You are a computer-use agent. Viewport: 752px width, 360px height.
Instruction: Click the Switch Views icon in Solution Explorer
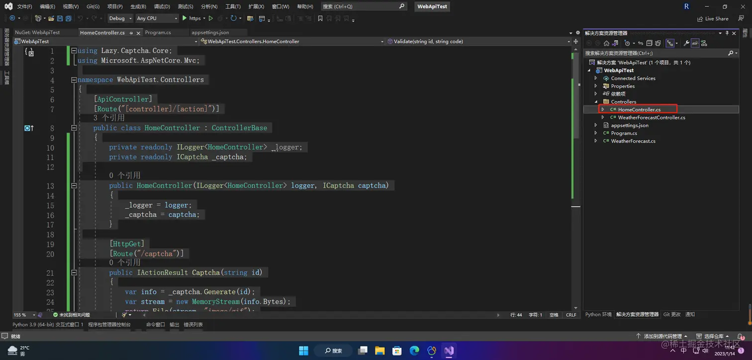pos(615,43)
